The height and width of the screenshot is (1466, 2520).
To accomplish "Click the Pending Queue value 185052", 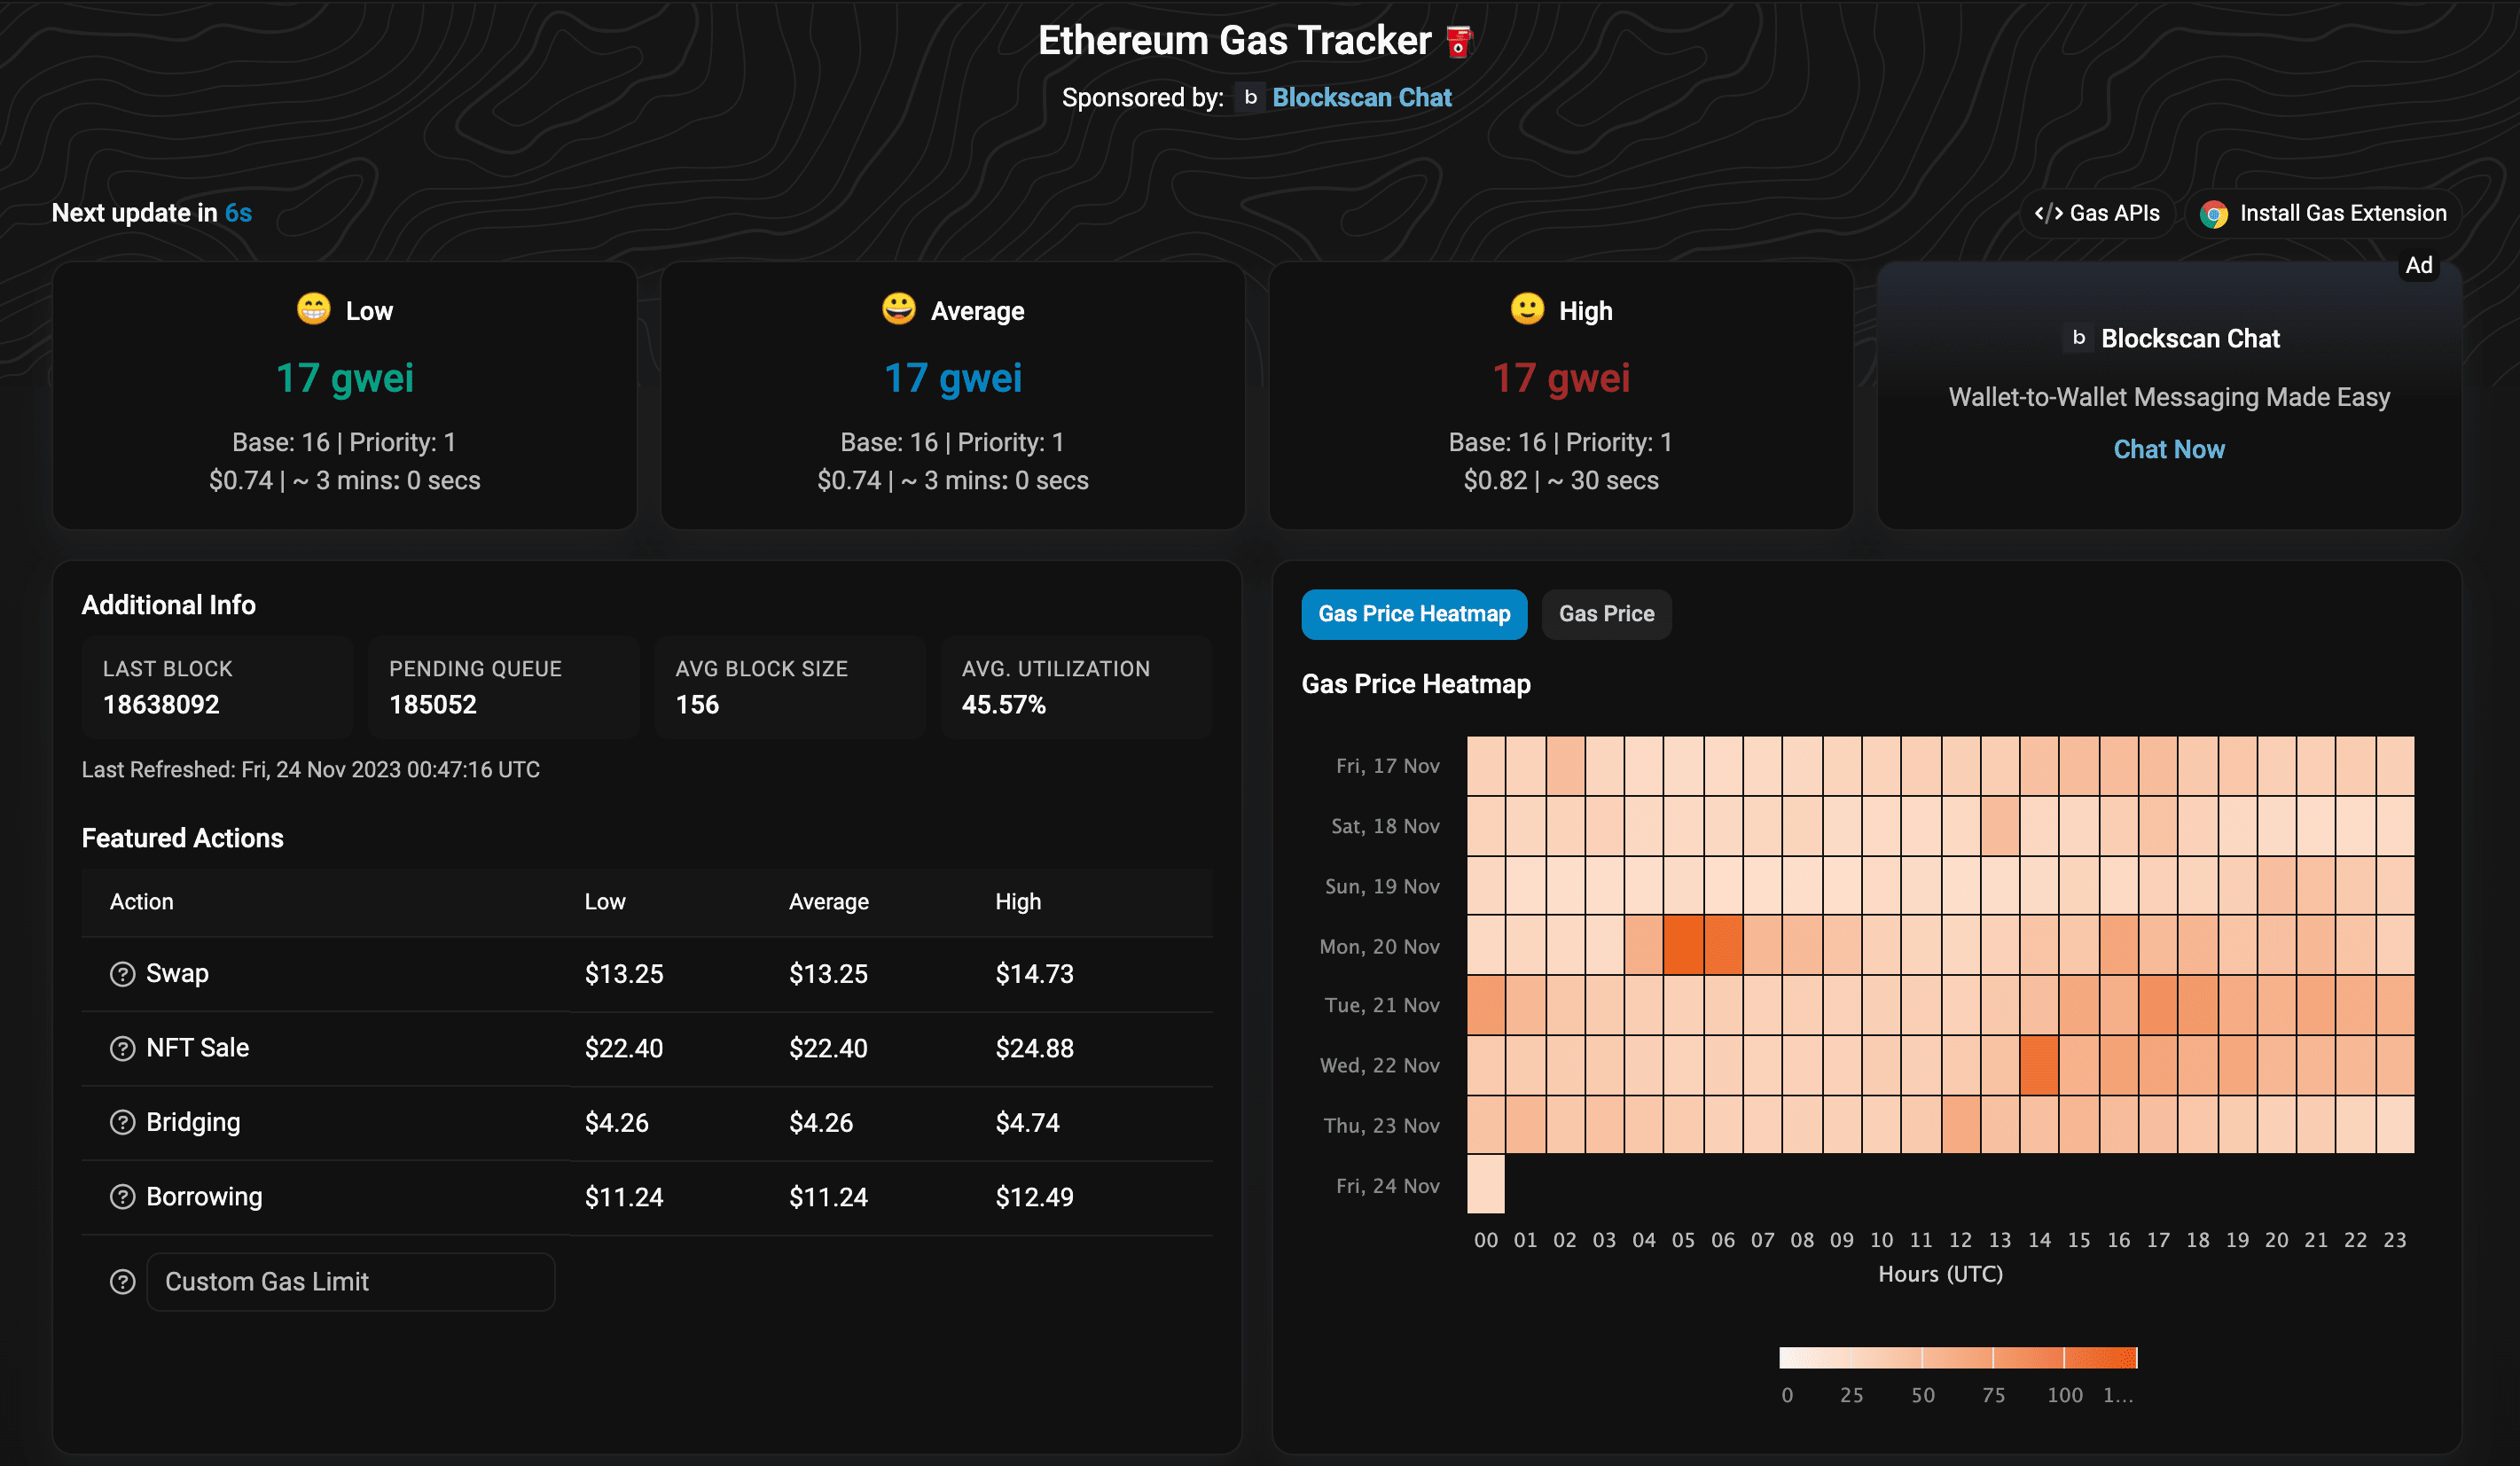I will 433,705.
